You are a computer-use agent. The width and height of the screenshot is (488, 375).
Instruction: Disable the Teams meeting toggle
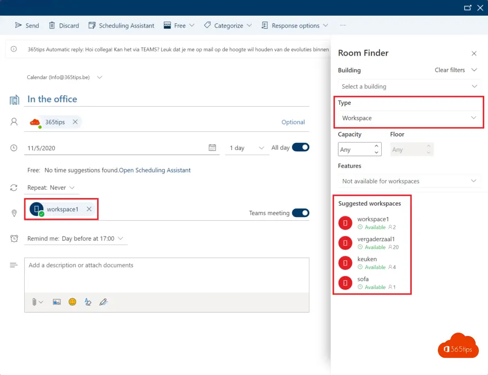300,213
